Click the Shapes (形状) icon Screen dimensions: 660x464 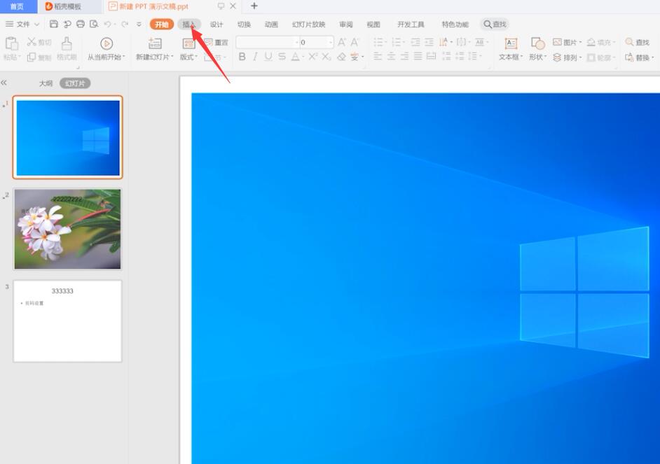click(x=537, y=43)
